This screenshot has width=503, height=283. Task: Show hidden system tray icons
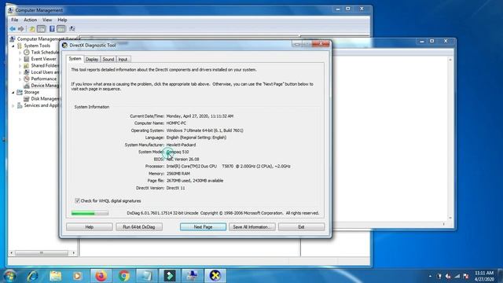[430, 276]
